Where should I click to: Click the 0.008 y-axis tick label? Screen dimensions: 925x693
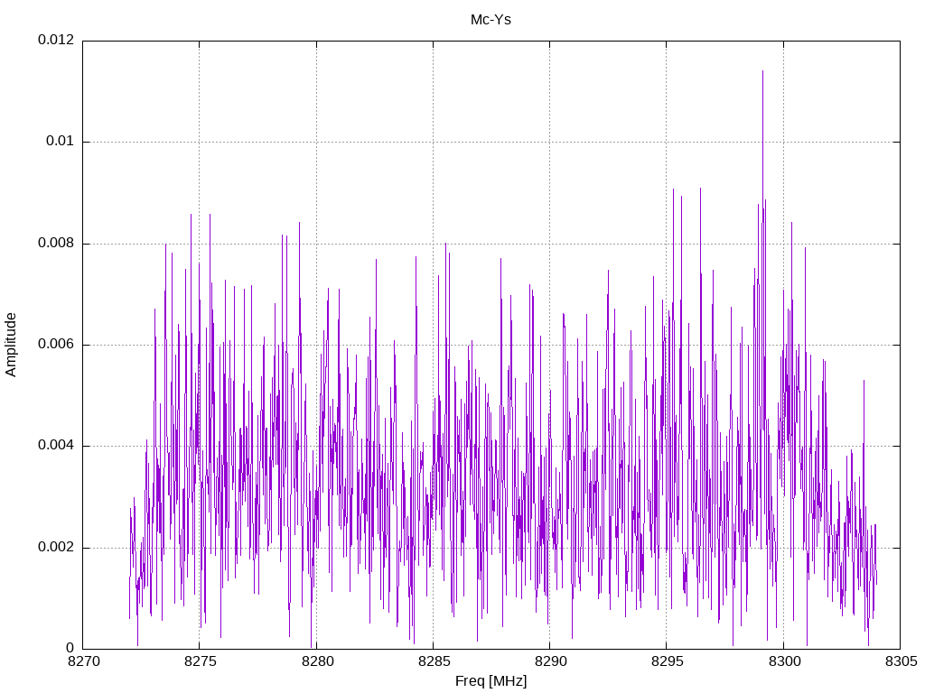pos(56,243)
